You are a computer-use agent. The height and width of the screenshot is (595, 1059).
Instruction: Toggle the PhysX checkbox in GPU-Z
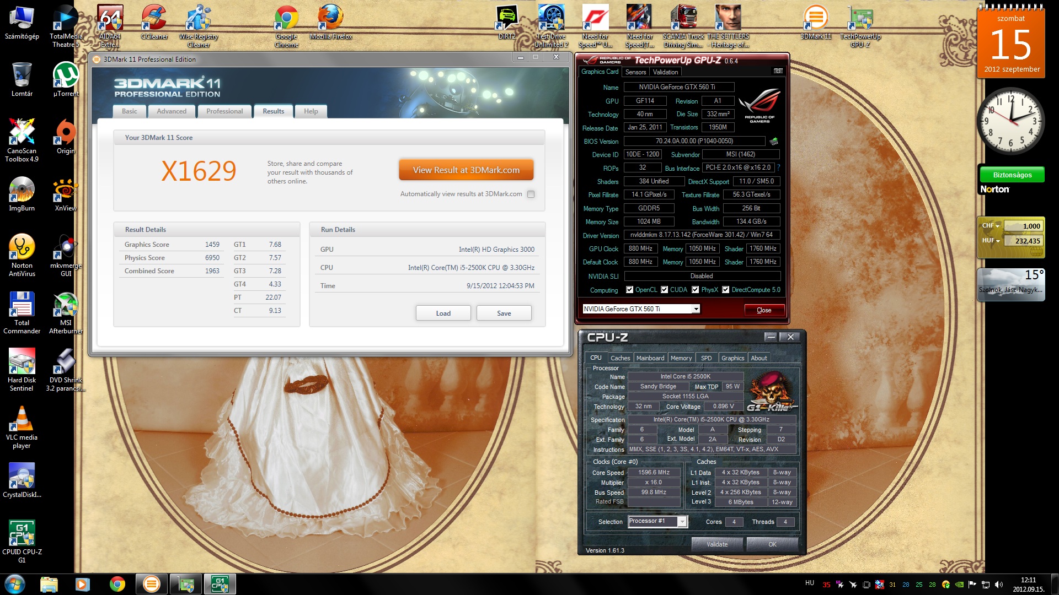pos(696,290)
